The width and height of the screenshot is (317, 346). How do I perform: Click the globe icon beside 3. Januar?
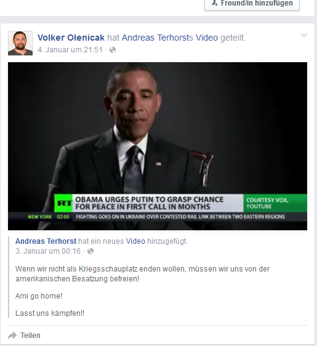point(90,251)
